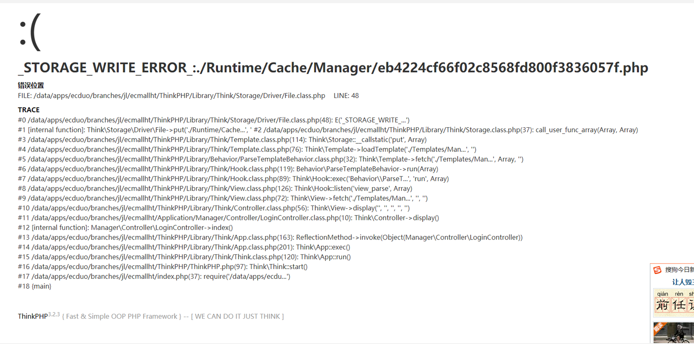Click the 3.2.3 version superscript
The height and width of the screenshot is (344, 694).
click(x=54, y=314)
